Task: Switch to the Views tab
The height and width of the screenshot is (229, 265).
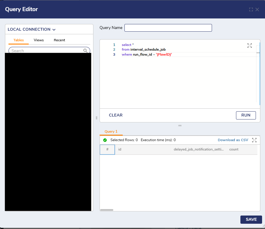Action: [39, 40]
